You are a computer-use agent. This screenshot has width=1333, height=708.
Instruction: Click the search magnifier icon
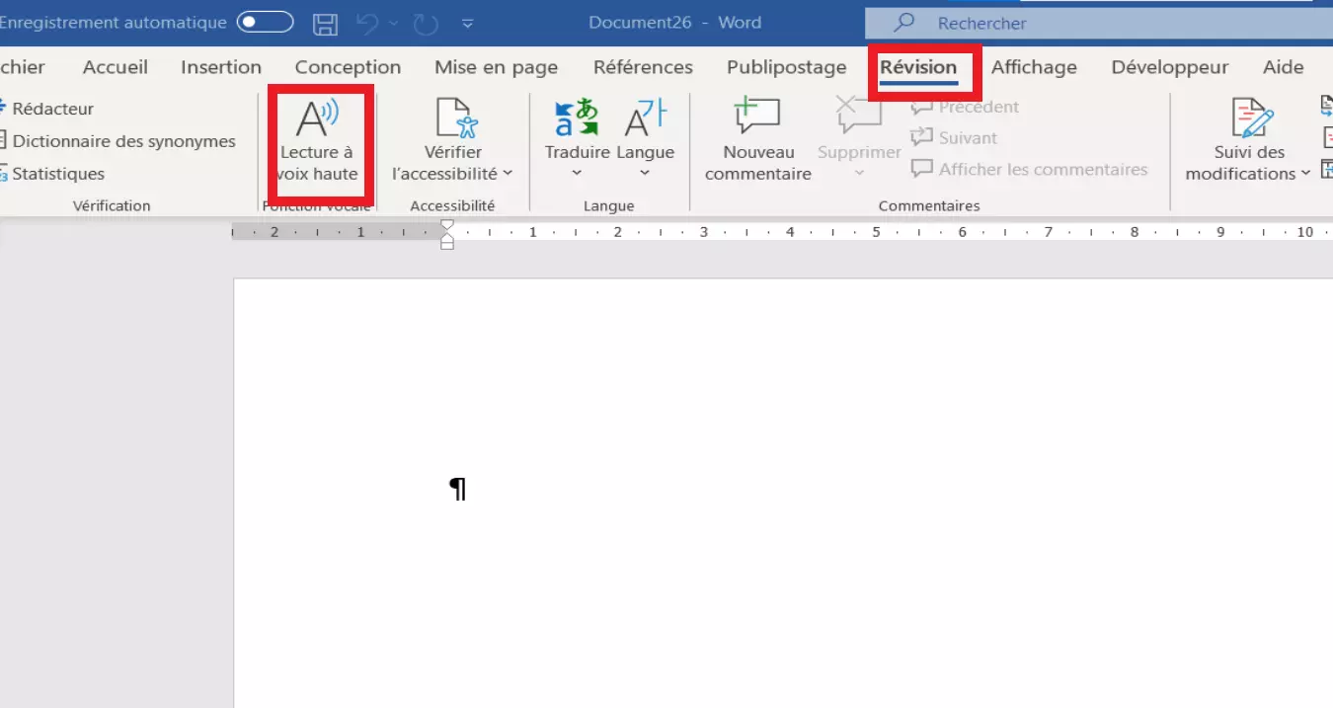[x=903, y=22]
